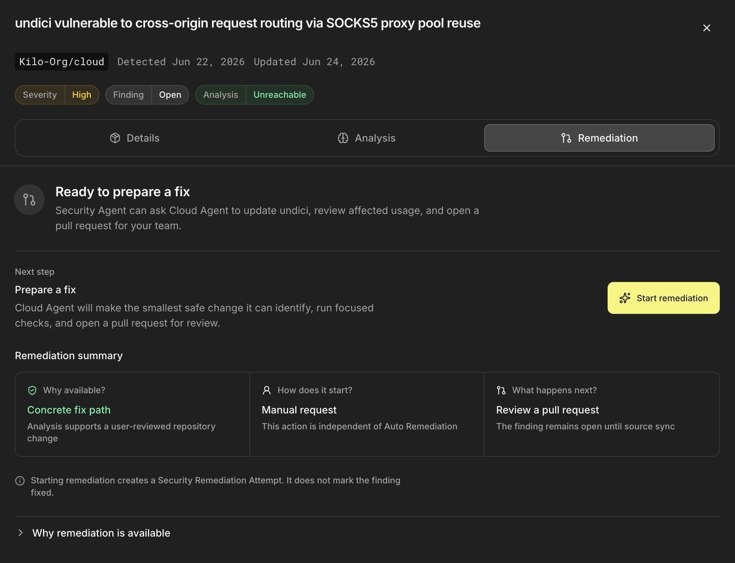Click the Analysis Unreachable badge
This screenshot has height=563, width=735.
click(254, 95)
